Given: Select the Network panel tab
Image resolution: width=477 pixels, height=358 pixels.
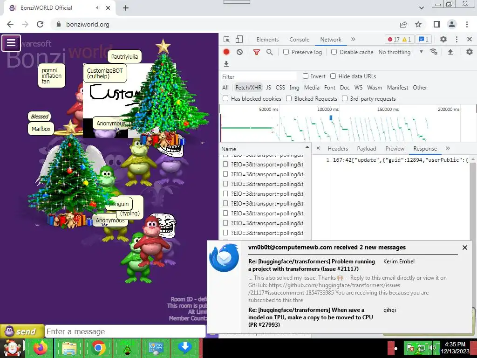Looking at the screenshot, I should point(331,40).
